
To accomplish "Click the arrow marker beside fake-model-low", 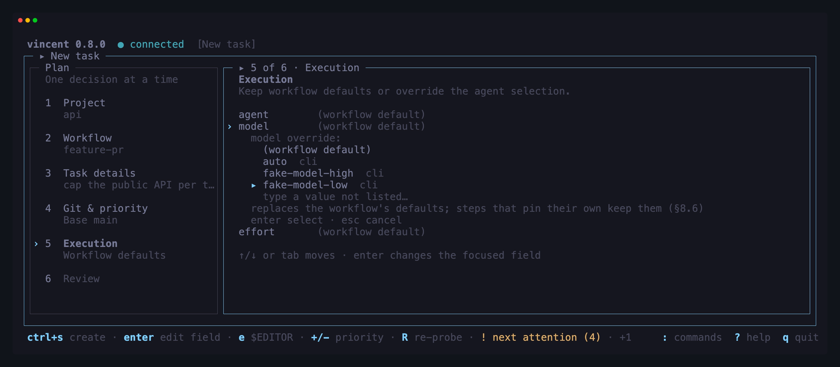I will pos(253,185).
